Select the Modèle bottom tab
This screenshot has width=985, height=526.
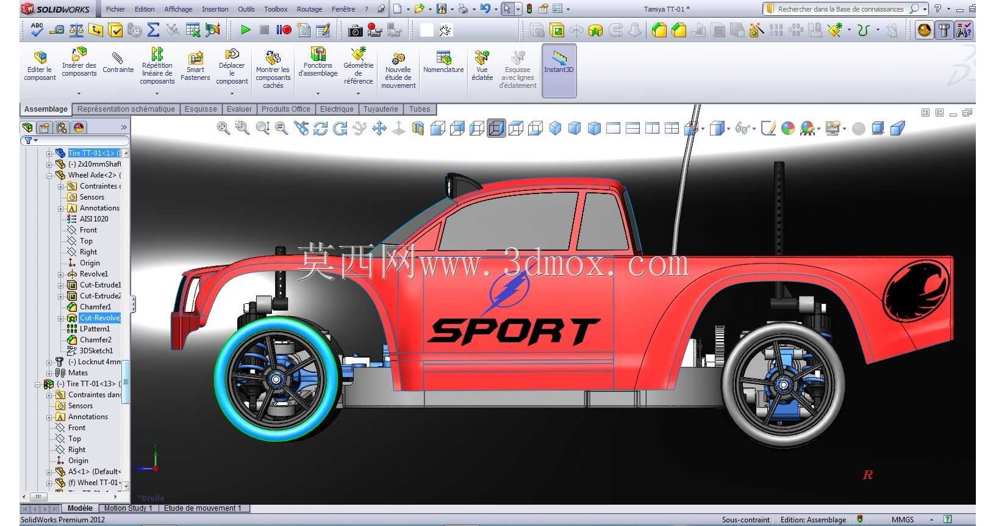(80, 508)
